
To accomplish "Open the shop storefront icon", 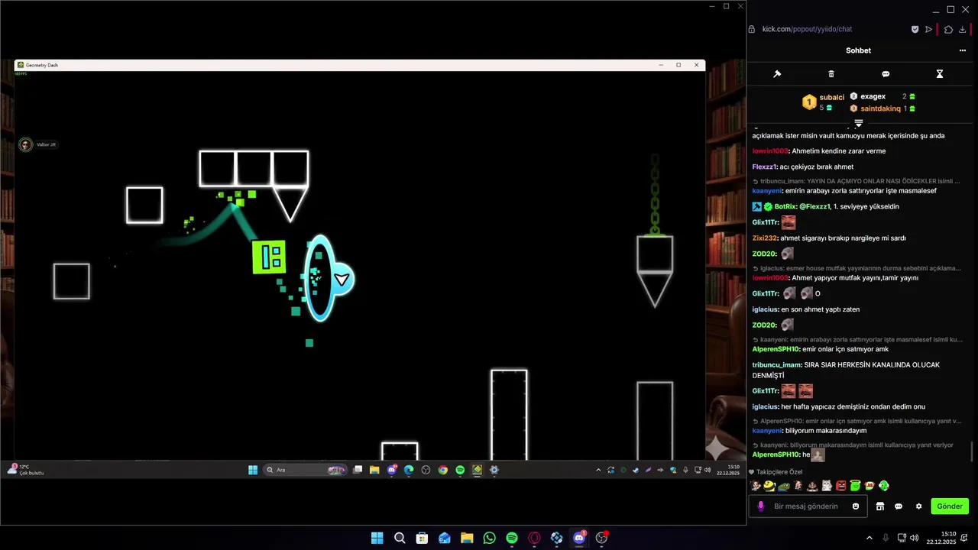I will click(x=880, y=506).
